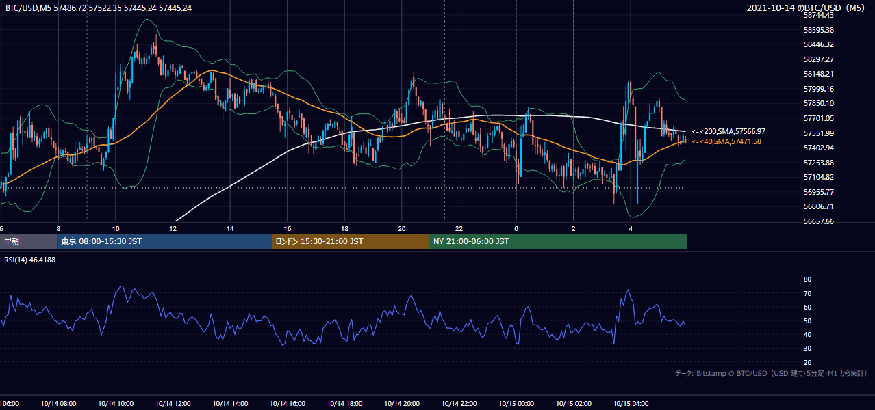The height and width of the screenshot is (410, 875).
Task: Select the 70 level on RSI scale
Action: click(807, 293)
